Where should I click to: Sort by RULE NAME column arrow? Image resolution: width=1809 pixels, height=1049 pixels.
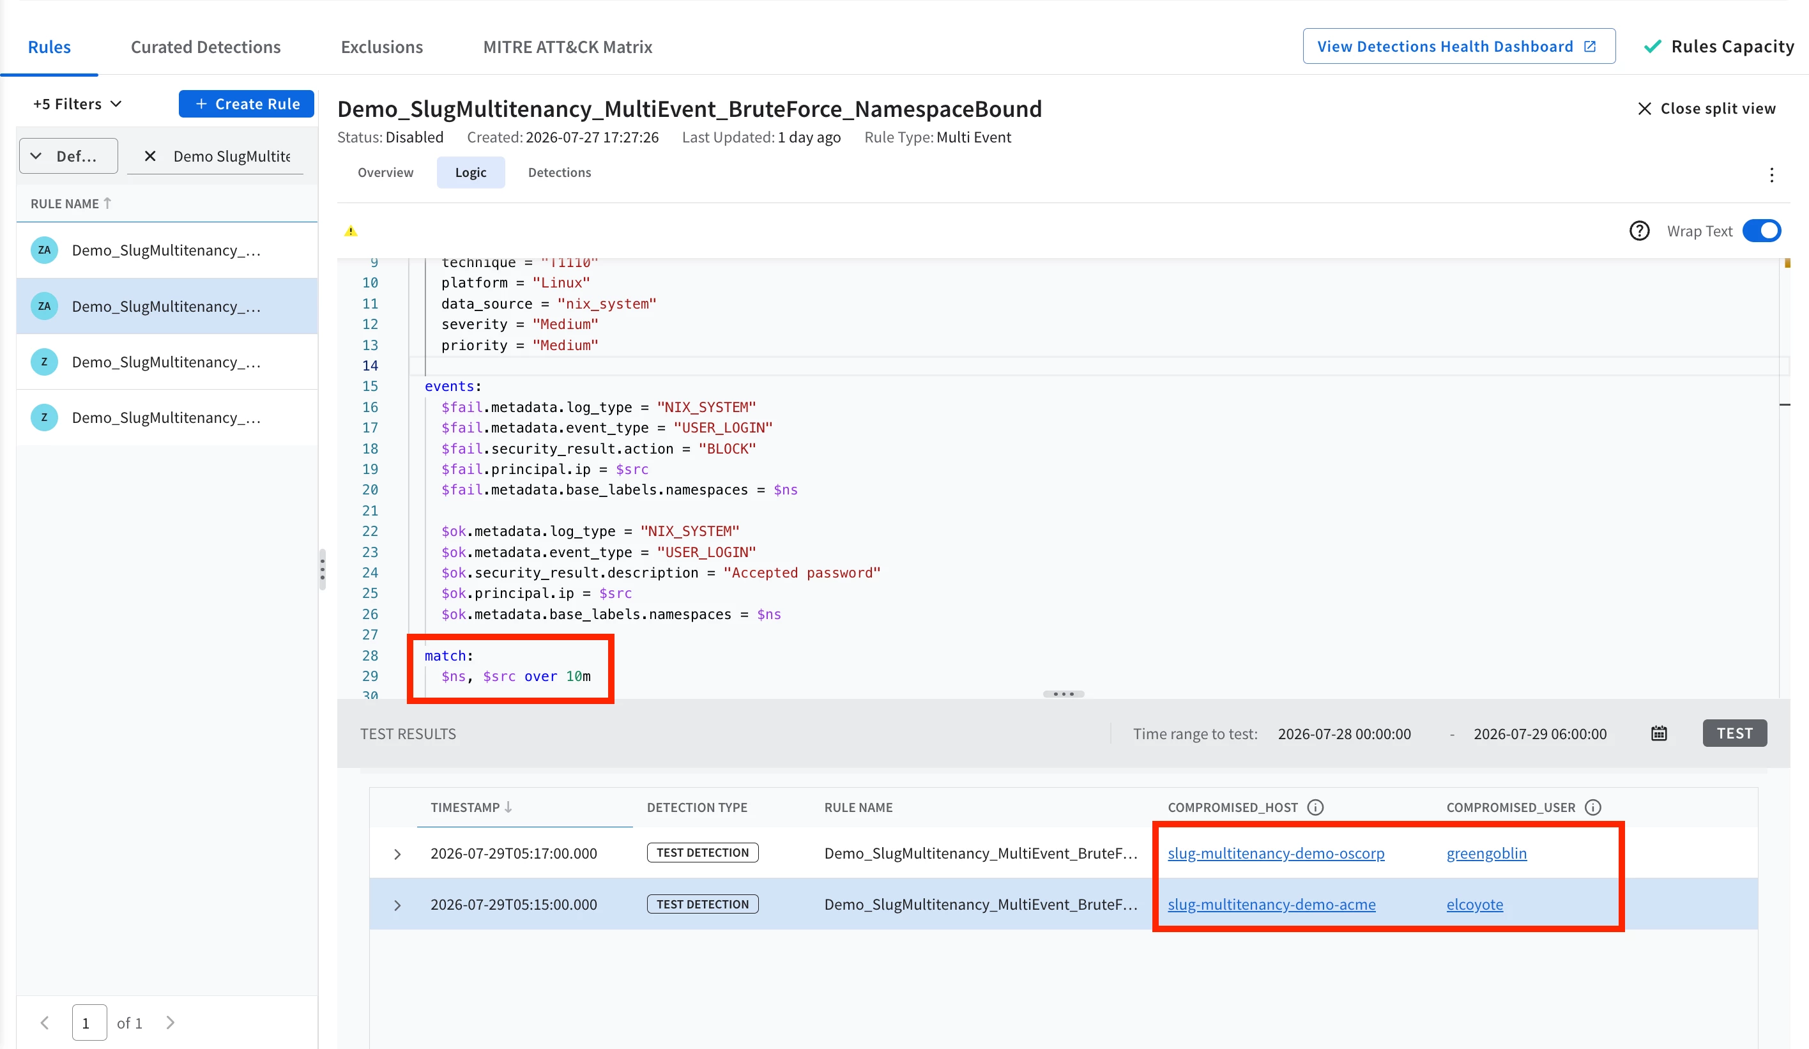tap(108, 203)
